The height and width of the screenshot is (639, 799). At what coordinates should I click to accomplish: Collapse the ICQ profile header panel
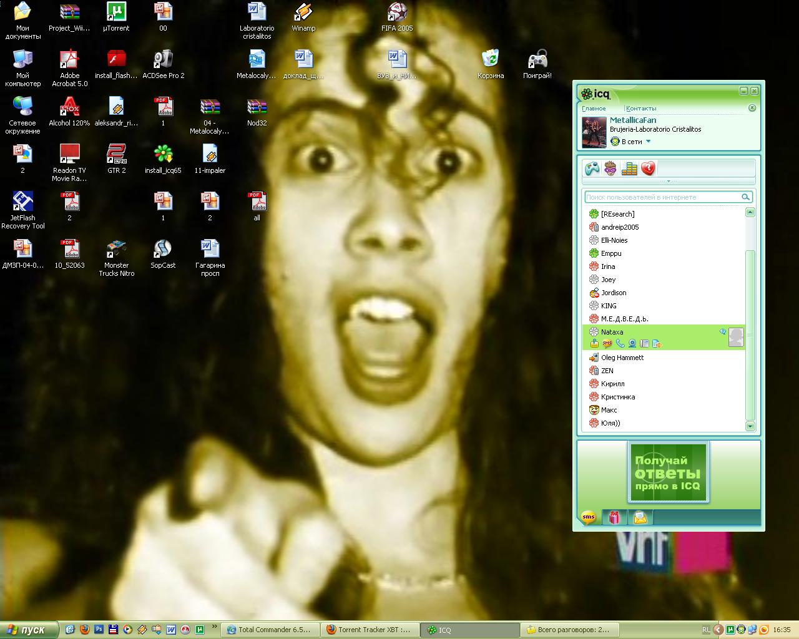pyautogui.click(x=752, y=108)
